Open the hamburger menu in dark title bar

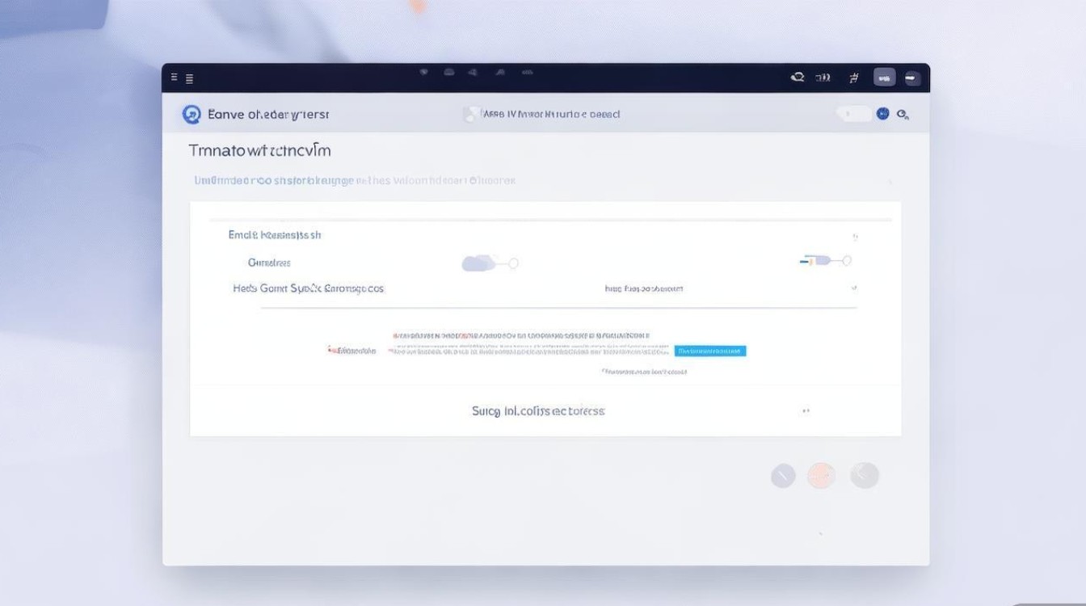click(189, 78)
